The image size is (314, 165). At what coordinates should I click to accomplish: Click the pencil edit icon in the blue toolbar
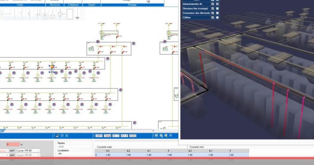click(x=57, y=136)
